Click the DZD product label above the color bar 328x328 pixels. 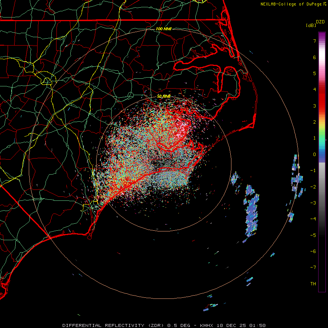[320, 22]
